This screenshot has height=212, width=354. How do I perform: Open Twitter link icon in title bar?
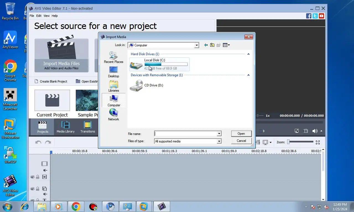click(x=315, y=16)
